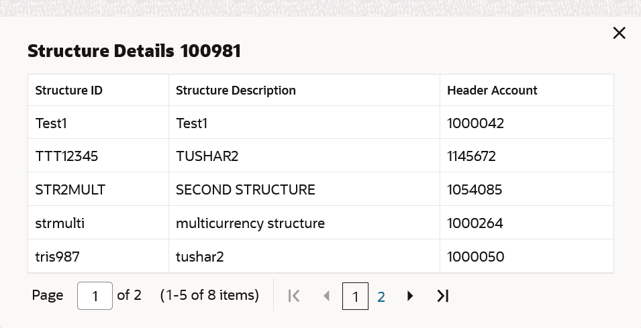This screenshot has height=328, width=641.
Task: Open page 2 of structure list
Action: tap(381, 296)
